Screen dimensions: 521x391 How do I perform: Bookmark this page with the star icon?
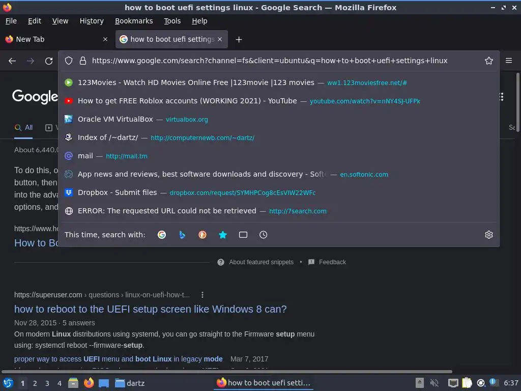point(489,61)
